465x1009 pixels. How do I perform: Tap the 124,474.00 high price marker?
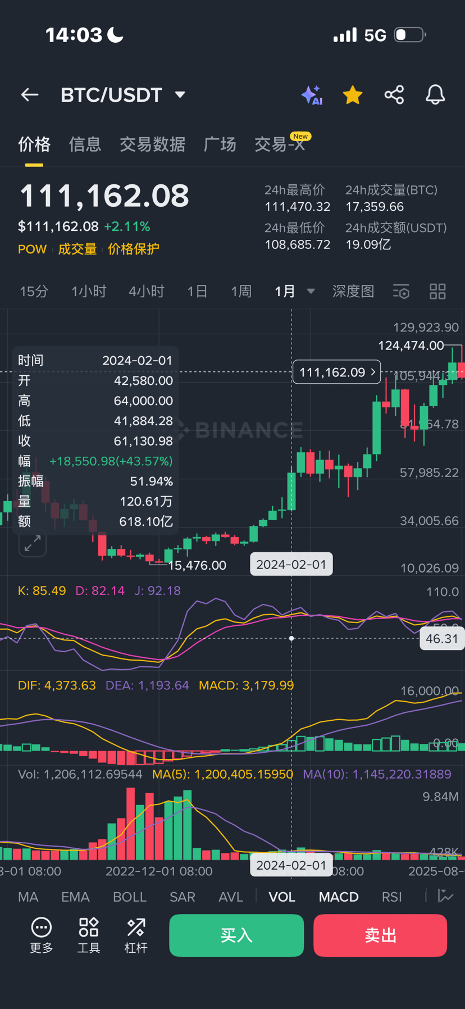pos(411,346)
